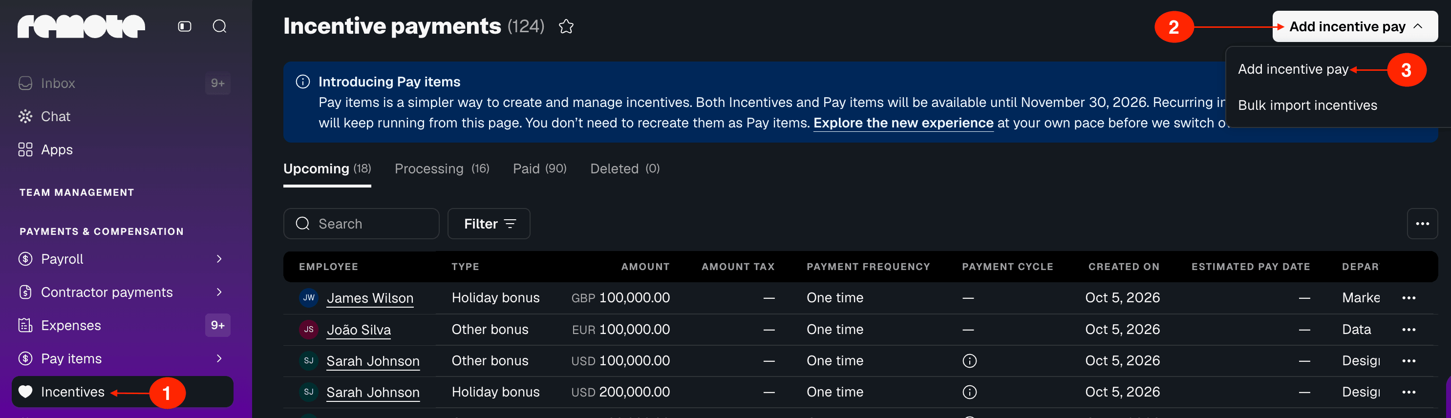Open Sarah Johnson link on Other bonus row

(x=373, y=361)
